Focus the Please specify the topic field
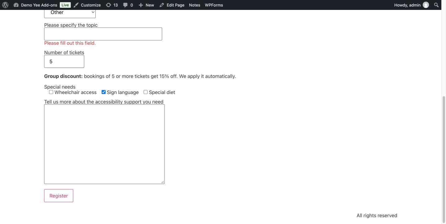The image size is (446, 224). (103, 34)
